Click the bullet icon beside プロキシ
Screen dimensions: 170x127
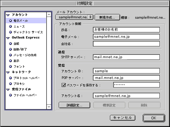11,84
